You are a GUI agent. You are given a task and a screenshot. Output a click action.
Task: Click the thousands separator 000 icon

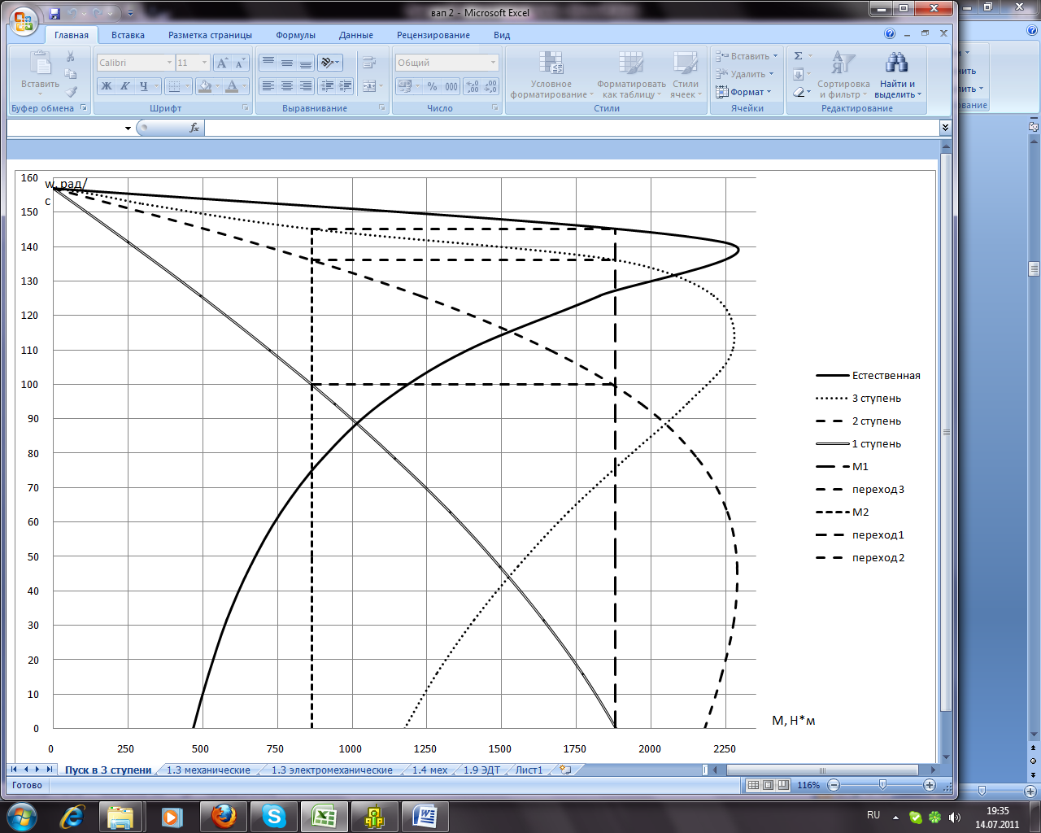[451, 86]
